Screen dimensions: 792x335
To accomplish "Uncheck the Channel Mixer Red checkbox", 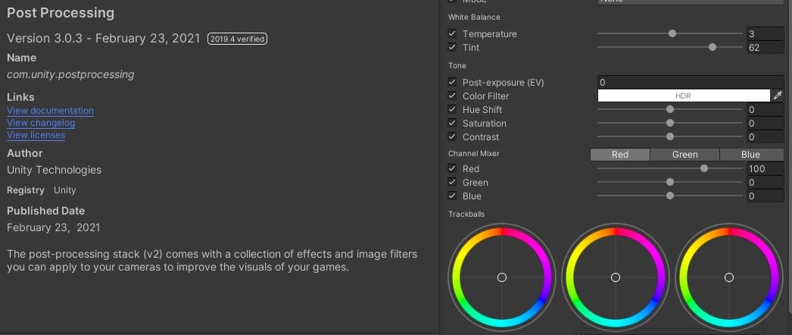I will [452, 168].
